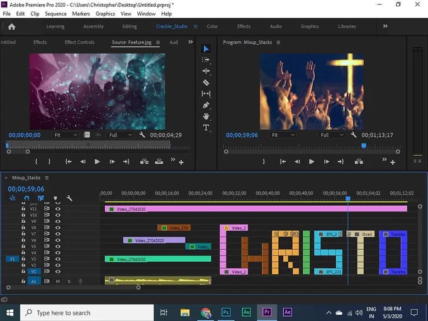Switch to Editing workspace
Viewport: 428px width, 321px height.
point(130,26)
